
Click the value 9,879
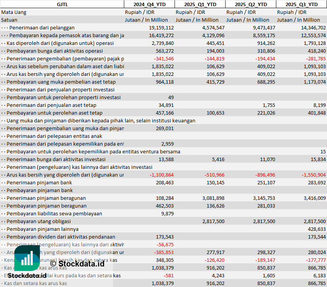168,213
